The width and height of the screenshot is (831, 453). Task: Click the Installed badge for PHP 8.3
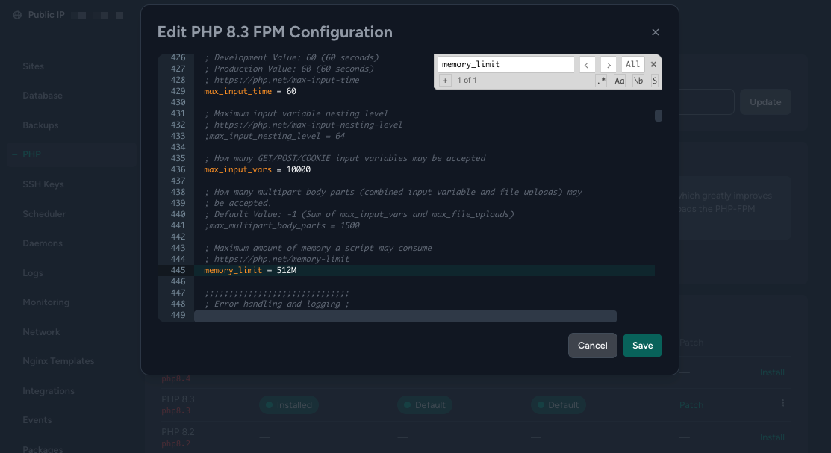289,404
